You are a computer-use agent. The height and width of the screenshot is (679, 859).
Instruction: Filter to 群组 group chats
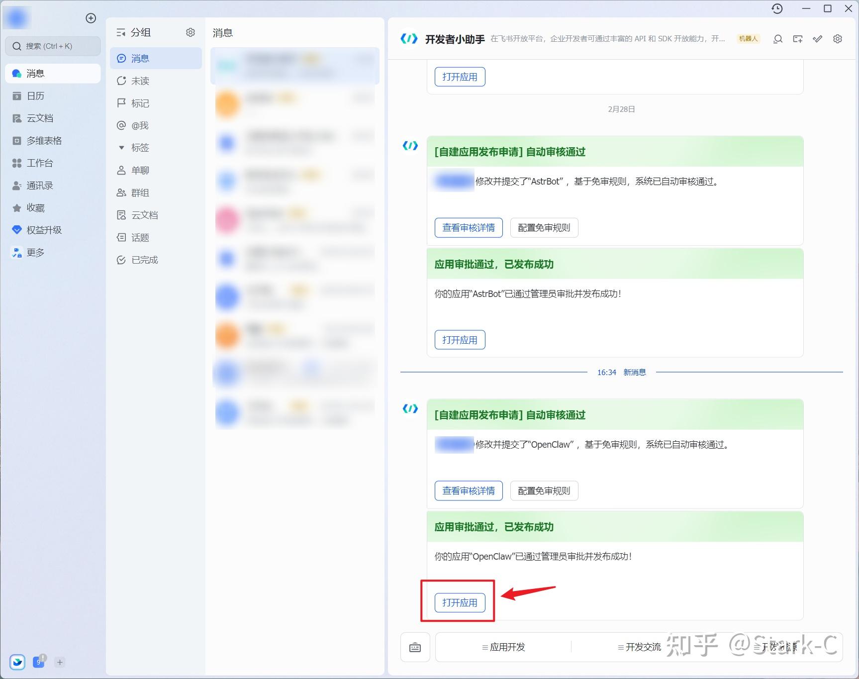(156, 193)
